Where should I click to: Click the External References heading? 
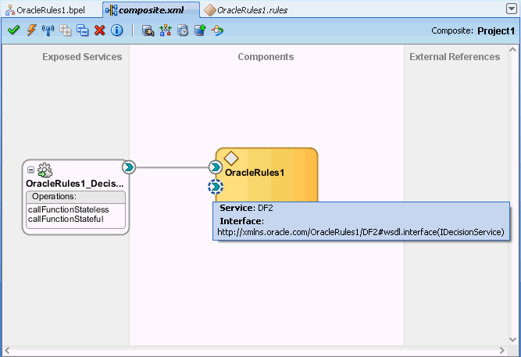[455, 57]
